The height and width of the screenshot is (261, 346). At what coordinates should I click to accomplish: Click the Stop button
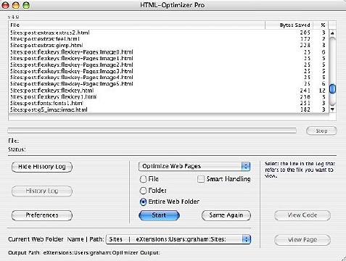coord(321,130)
